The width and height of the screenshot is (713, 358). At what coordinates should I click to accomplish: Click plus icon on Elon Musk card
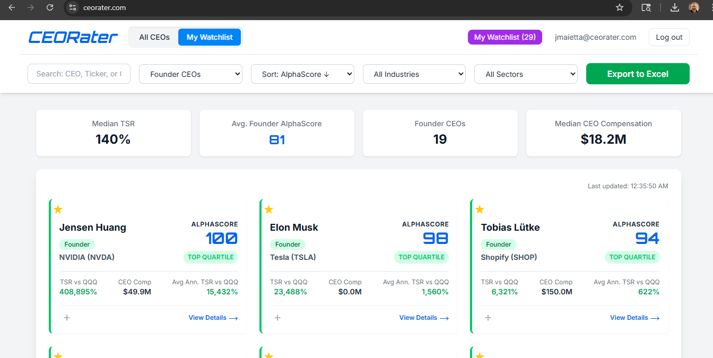point(277,318)
